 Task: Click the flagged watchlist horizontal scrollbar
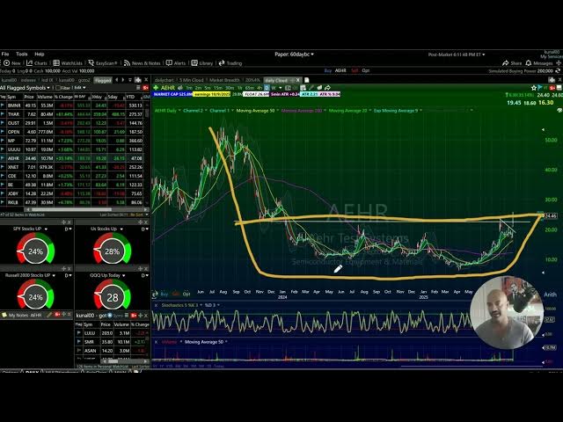point(86,209)
